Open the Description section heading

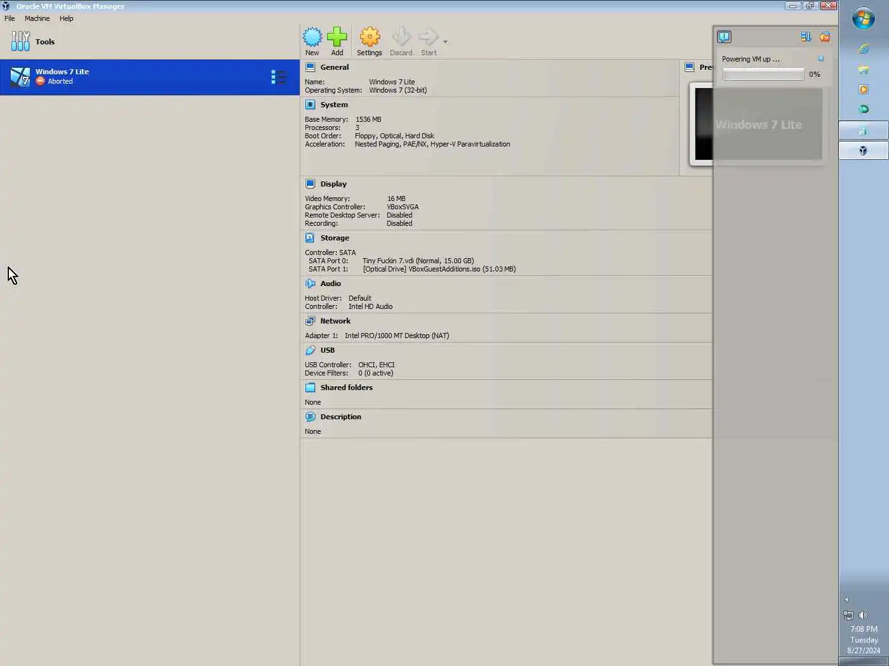point(341,417)
